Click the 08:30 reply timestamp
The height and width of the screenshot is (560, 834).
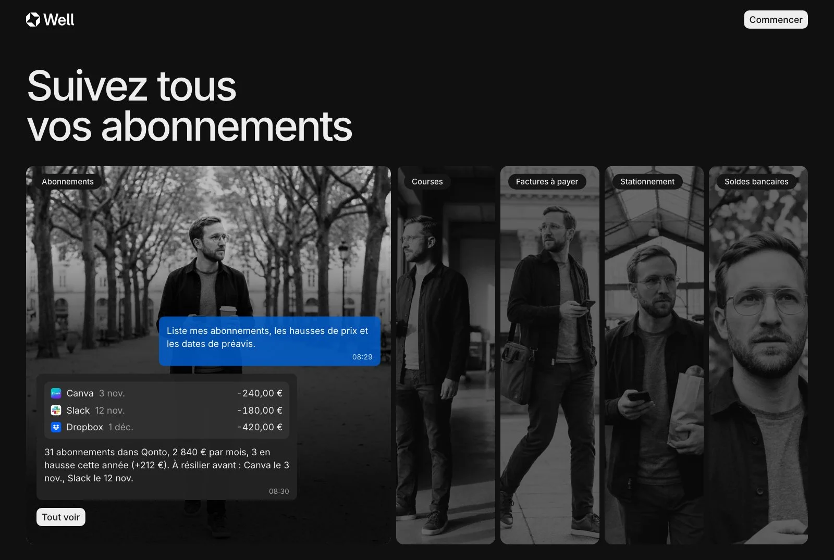(279, 491)
